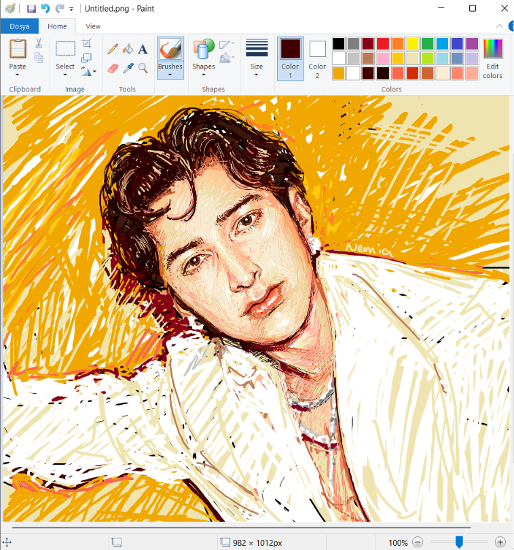Select the Color picker eyedropper tool

[128, 68]
